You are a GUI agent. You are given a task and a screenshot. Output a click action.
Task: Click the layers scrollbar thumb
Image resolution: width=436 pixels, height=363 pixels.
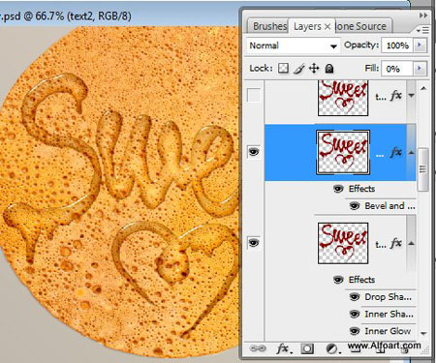(x=422, y=169)
